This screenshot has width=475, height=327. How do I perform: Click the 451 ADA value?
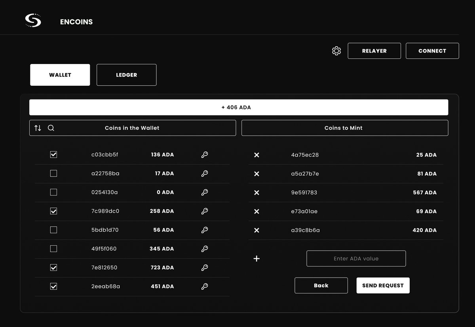162,286
